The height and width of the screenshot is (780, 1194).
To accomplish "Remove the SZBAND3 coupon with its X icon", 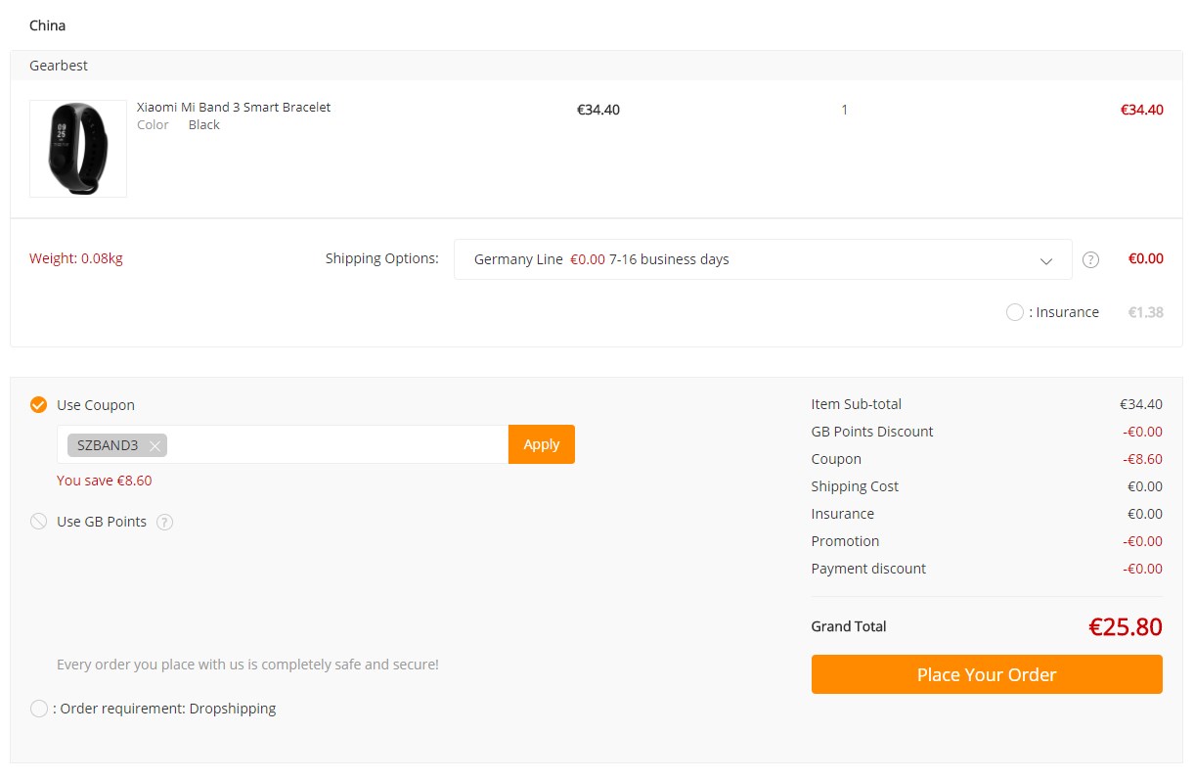I will [x=155, y=446].
